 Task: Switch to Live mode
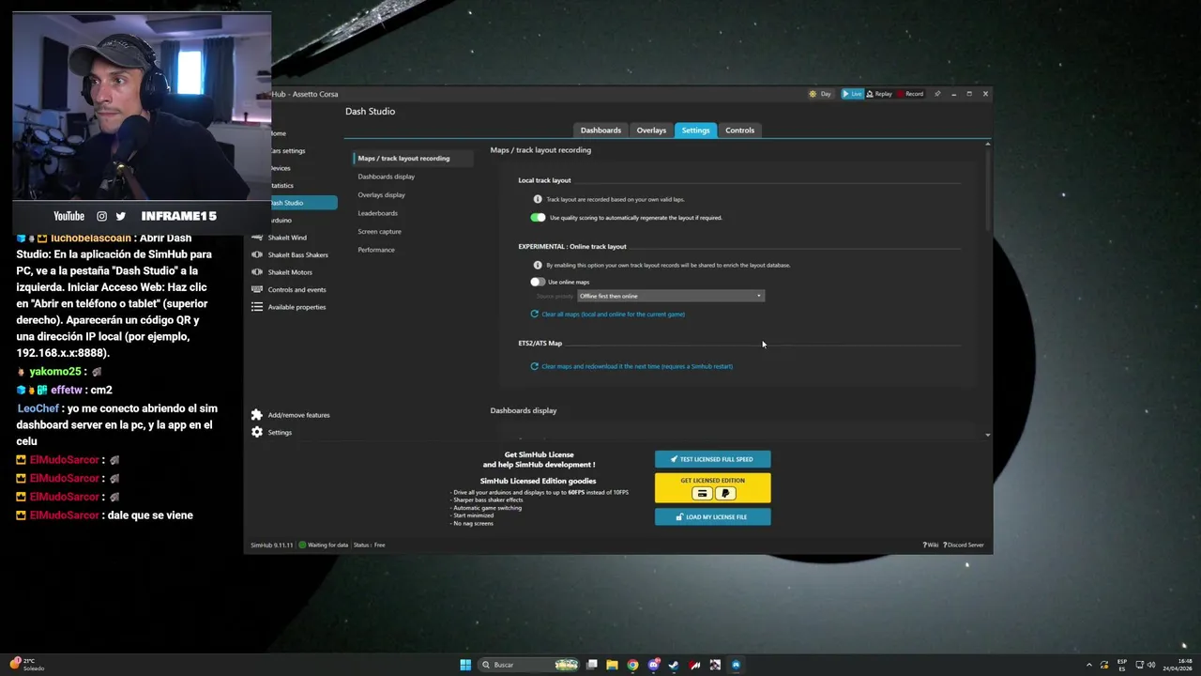852,94
